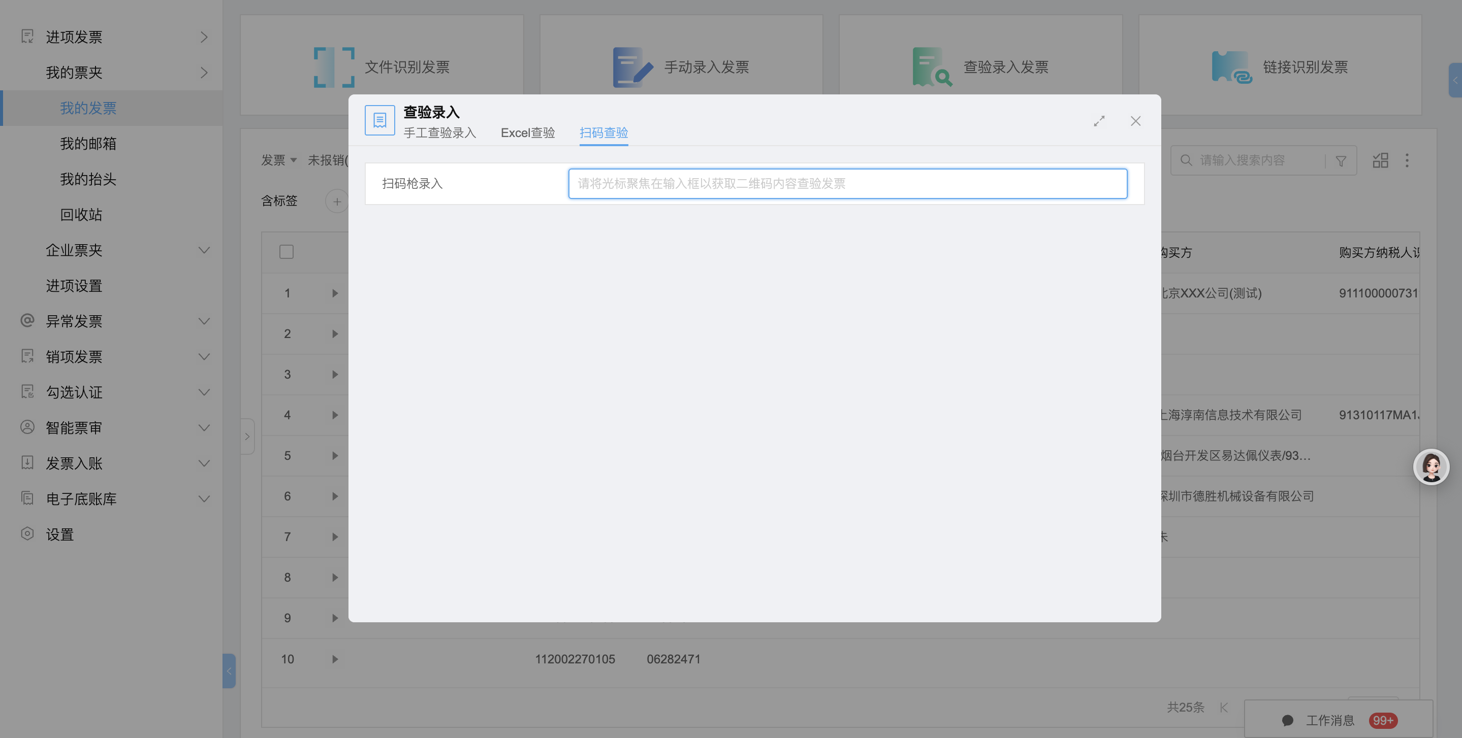Open 进项设置 menu item
The width and height of the screenshot is (1462, 738).
(x=74, y=285)
